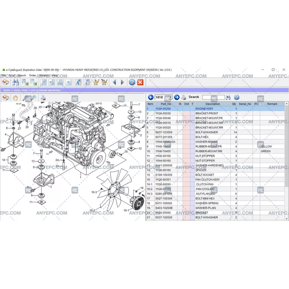
Task: Open the 1010 section dropdown
Action: pos(170,97)
